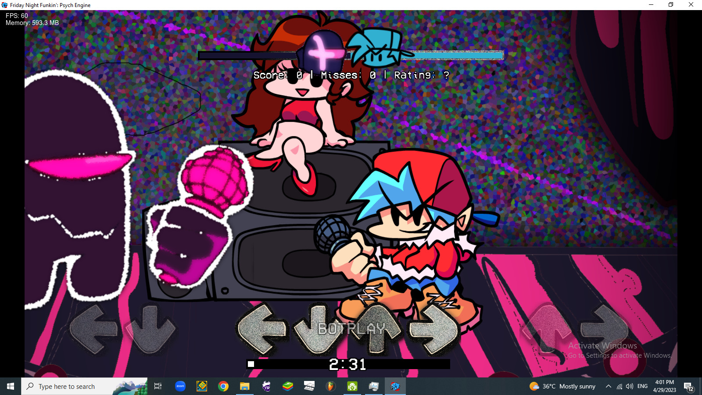Open FL Studio from the taskbar

pos(330,386)
